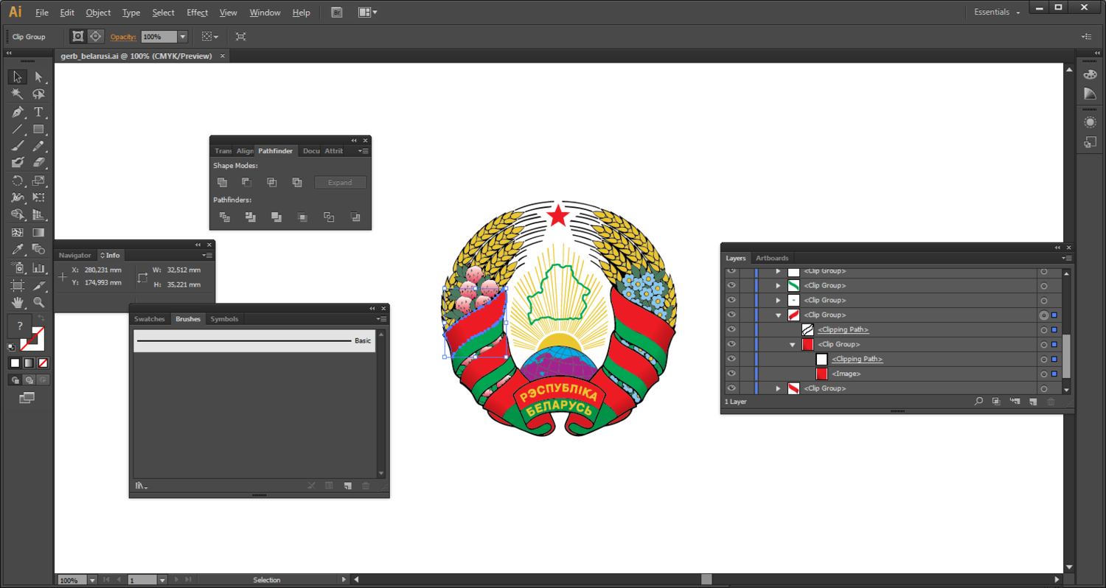Open the Window menu

click(265, 13)
